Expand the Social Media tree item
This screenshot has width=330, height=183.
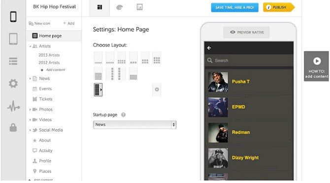coord(30,130)
